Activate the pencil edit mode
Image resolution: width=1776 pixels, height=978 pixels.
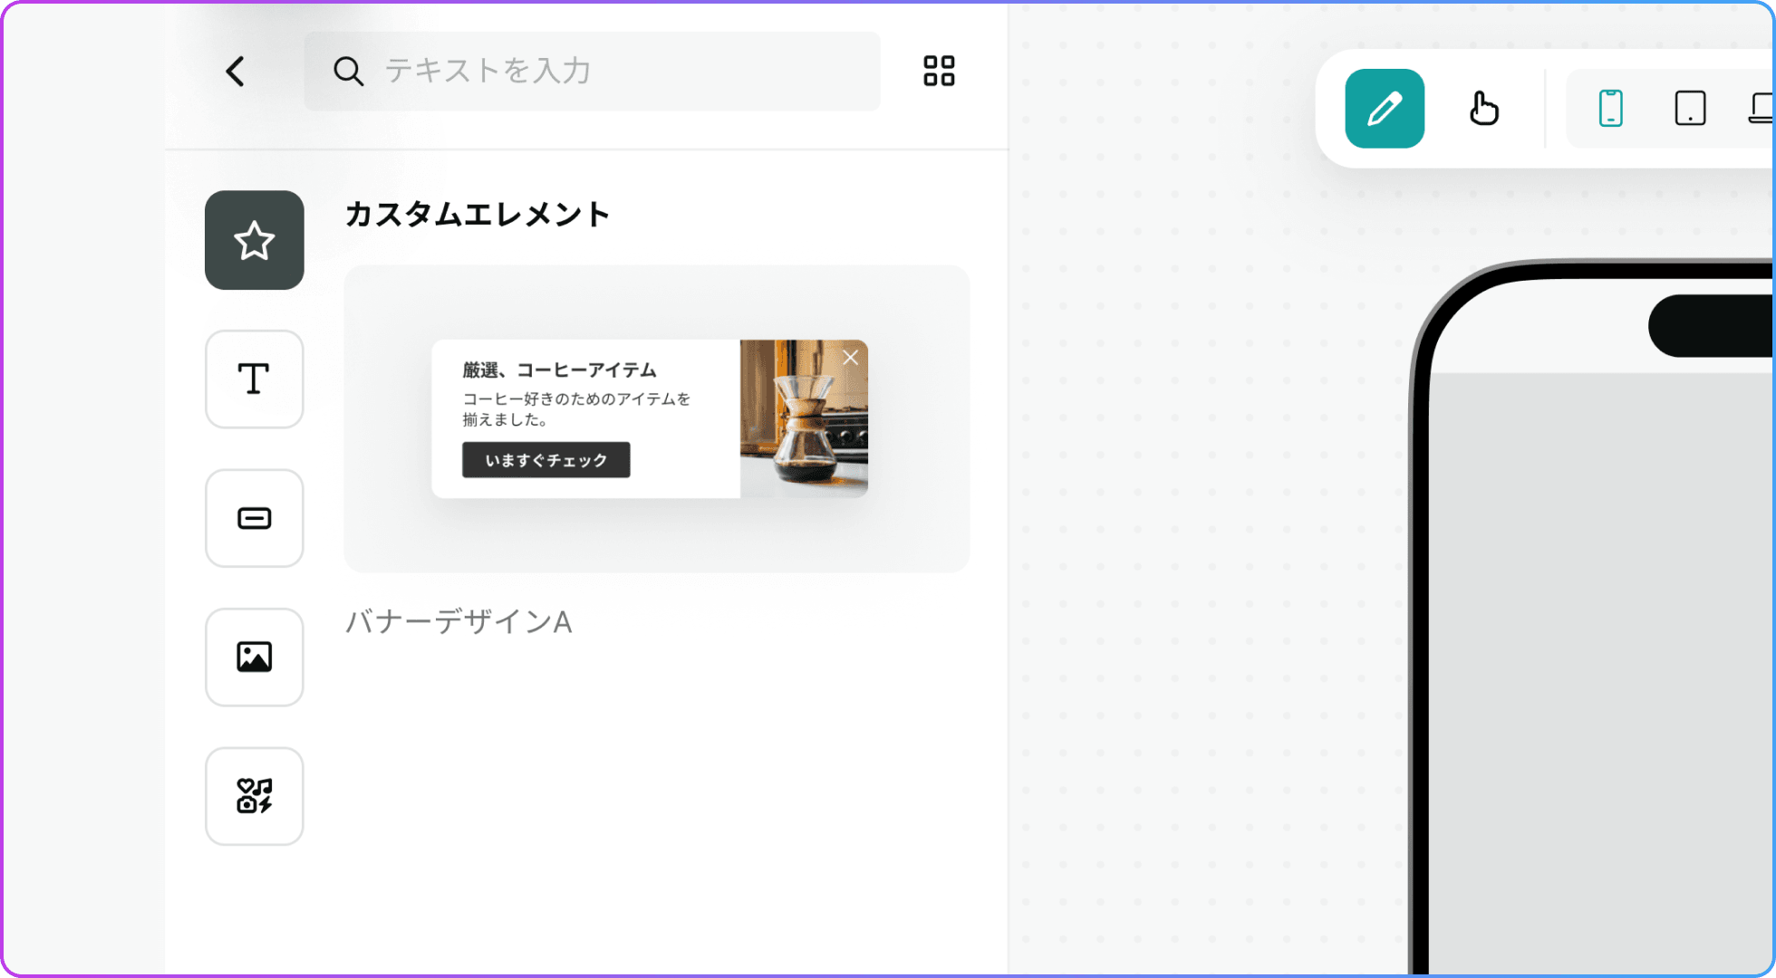1385,109
